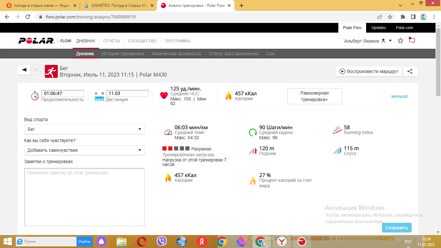The height and width of the screenshot is (248, 441).
Task: Open the Chrome profile avatar
Action: [x=424, y=17]
